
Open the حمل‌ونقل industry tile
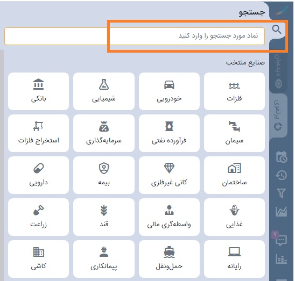169,259
